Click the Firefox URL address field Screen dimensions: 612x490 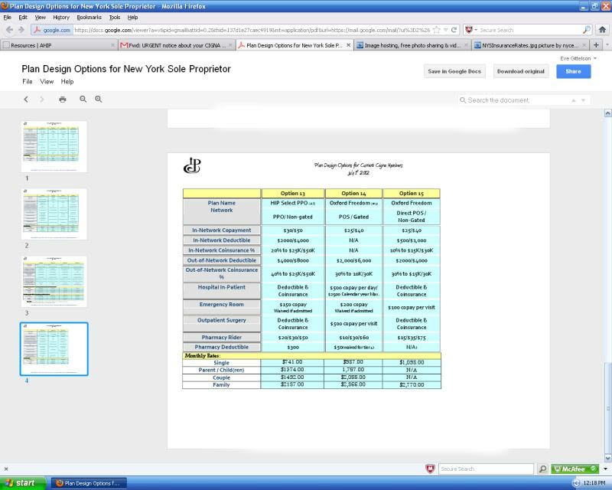(x=252, y=30)
